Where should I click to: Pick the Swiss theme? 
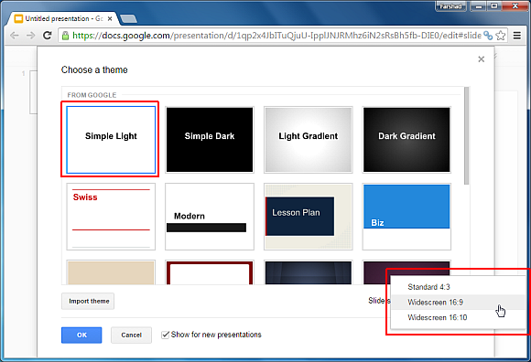click(x=111, y=217)
